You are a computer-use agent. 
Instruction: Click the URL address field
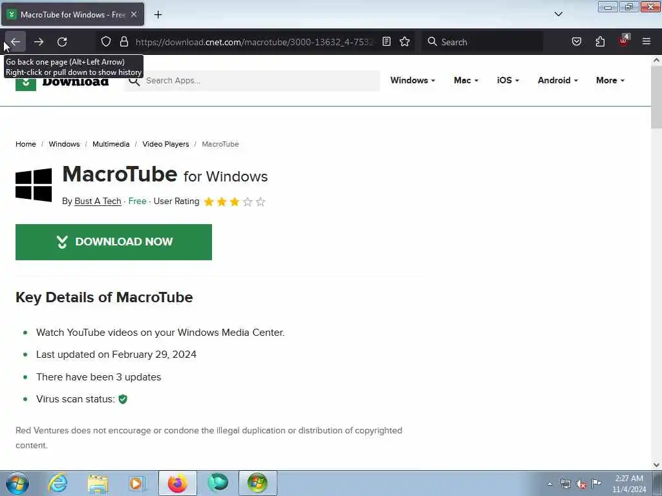[255, 42]
